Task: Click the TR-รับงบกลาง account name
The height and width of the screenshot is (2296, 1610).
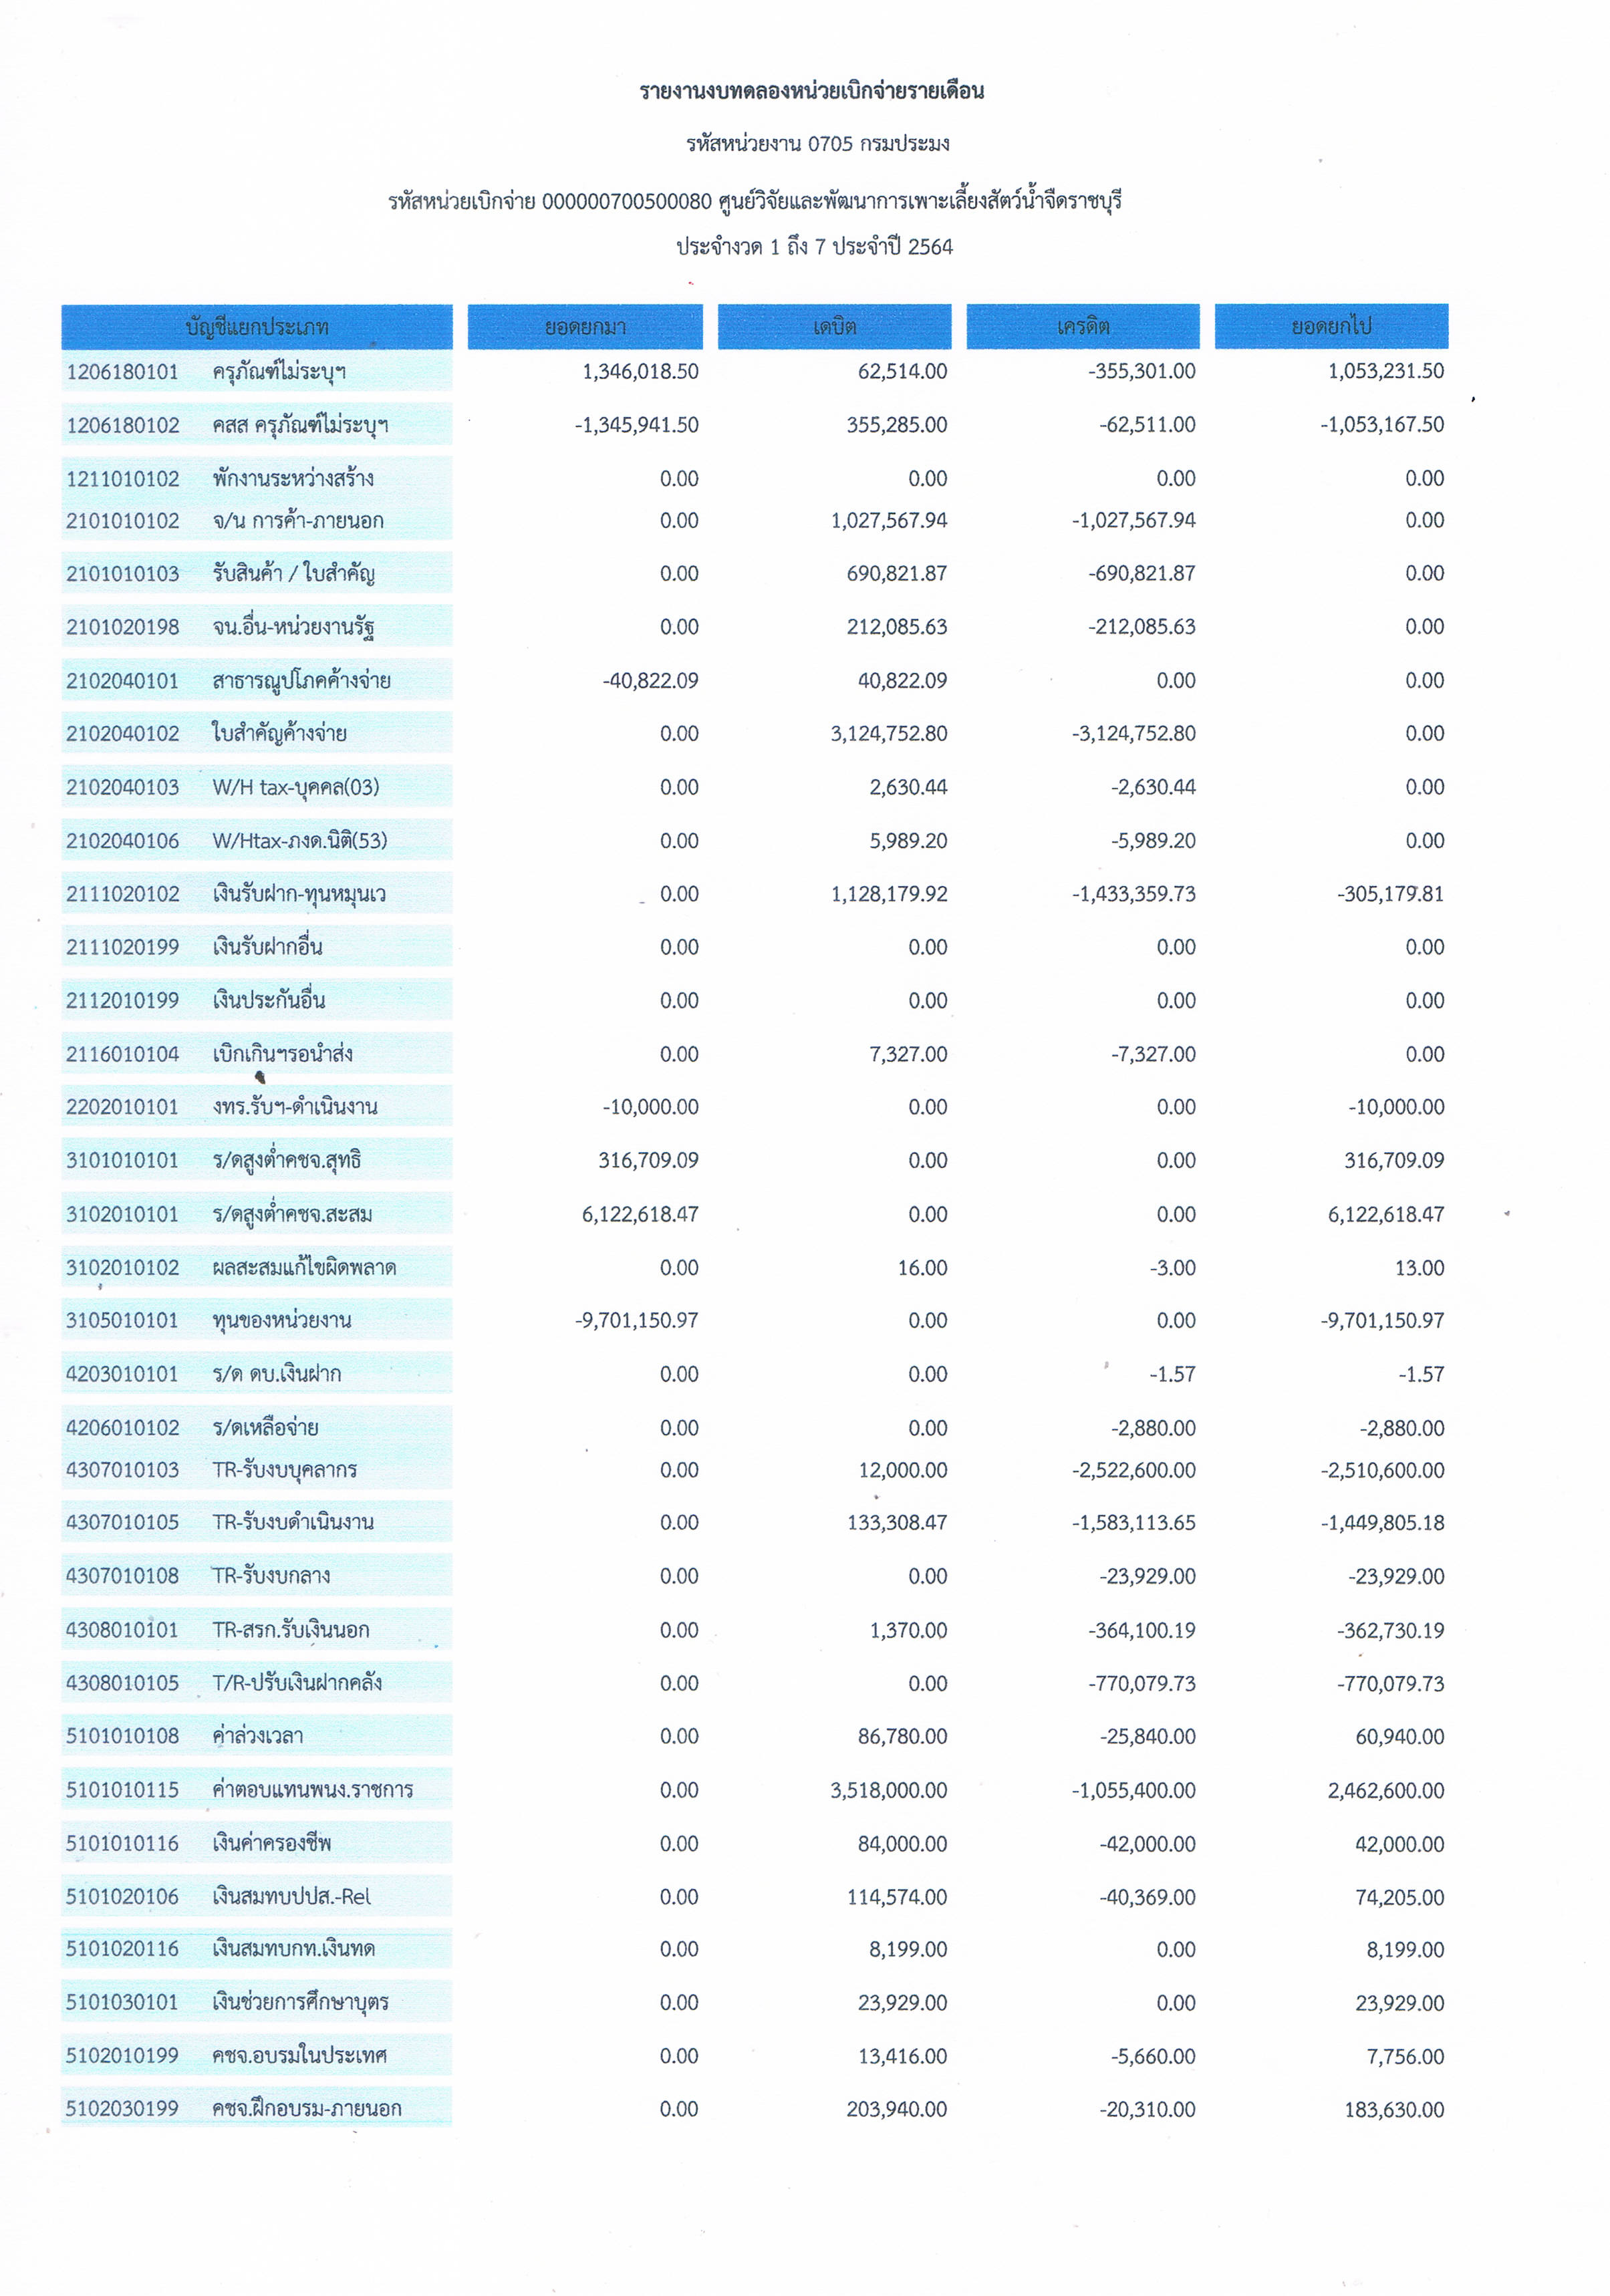Action: (271, 1576)
